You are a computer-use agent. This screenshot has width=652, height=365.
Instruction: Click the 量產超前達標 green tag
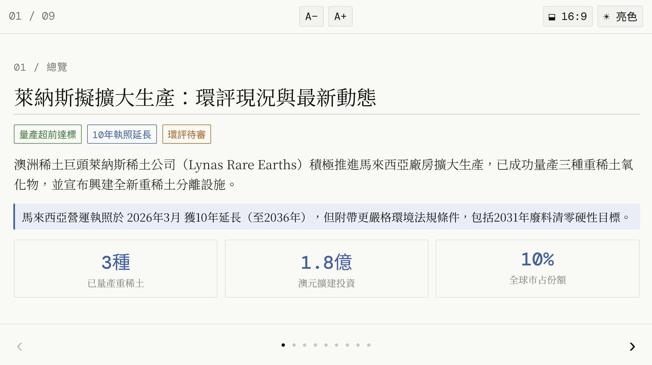coord(48,134)
